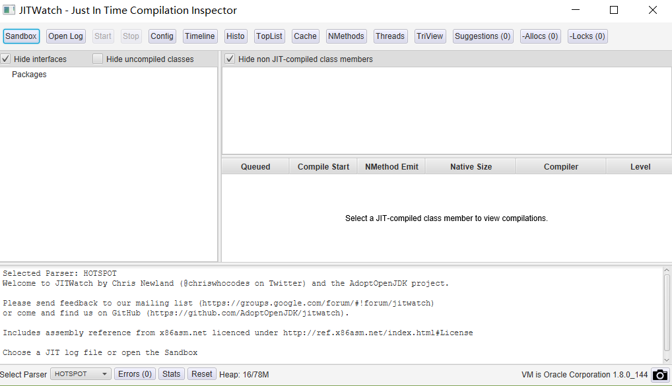672x386 pixels.
Task: Click the Reset button
Action: (202, 374)
